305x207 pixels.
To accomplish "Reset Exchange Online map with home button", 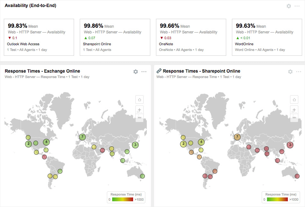I will click(x=139, y=99).
